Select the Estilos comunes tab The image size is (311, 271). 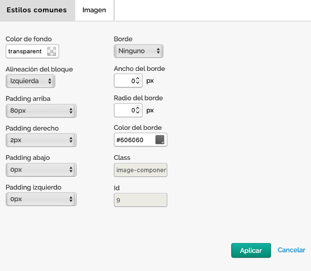tap(37, 10)
